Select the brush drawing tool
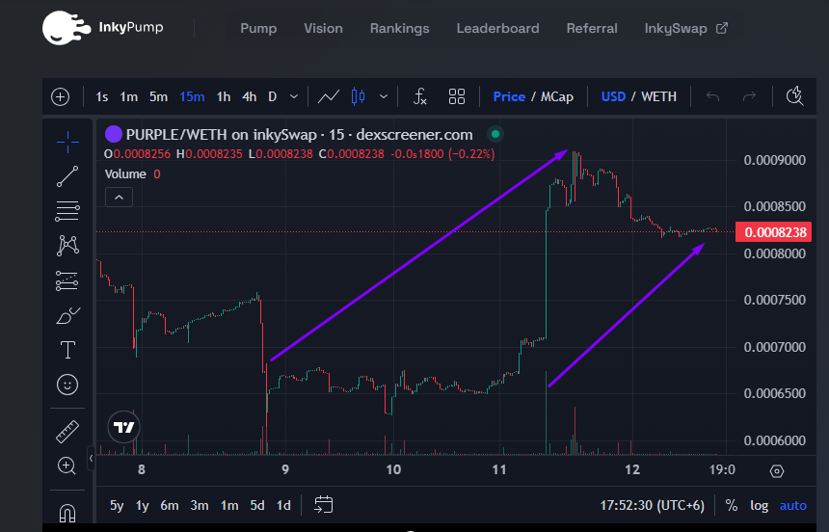Screen dimensions: 829x532 click(x=67, y=315)
